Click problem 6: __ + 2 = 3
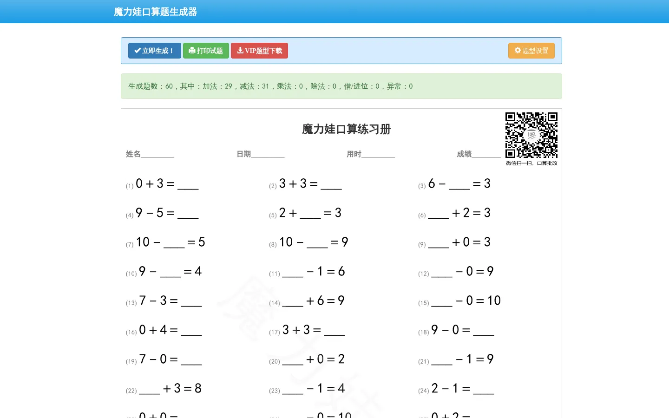Viewport: 669px width, 418px height. [x=454, y=213]
